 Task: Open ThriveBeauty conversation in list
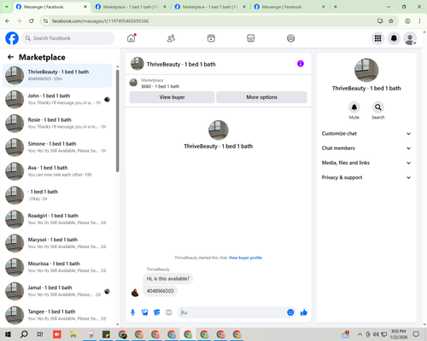tap(58, 76)
